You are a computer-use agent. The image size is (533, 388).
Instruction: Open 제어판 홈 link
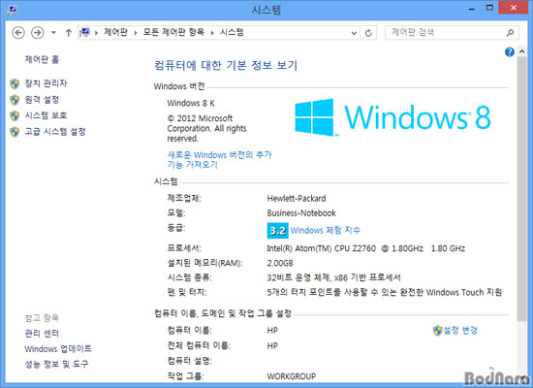[42, 59]
